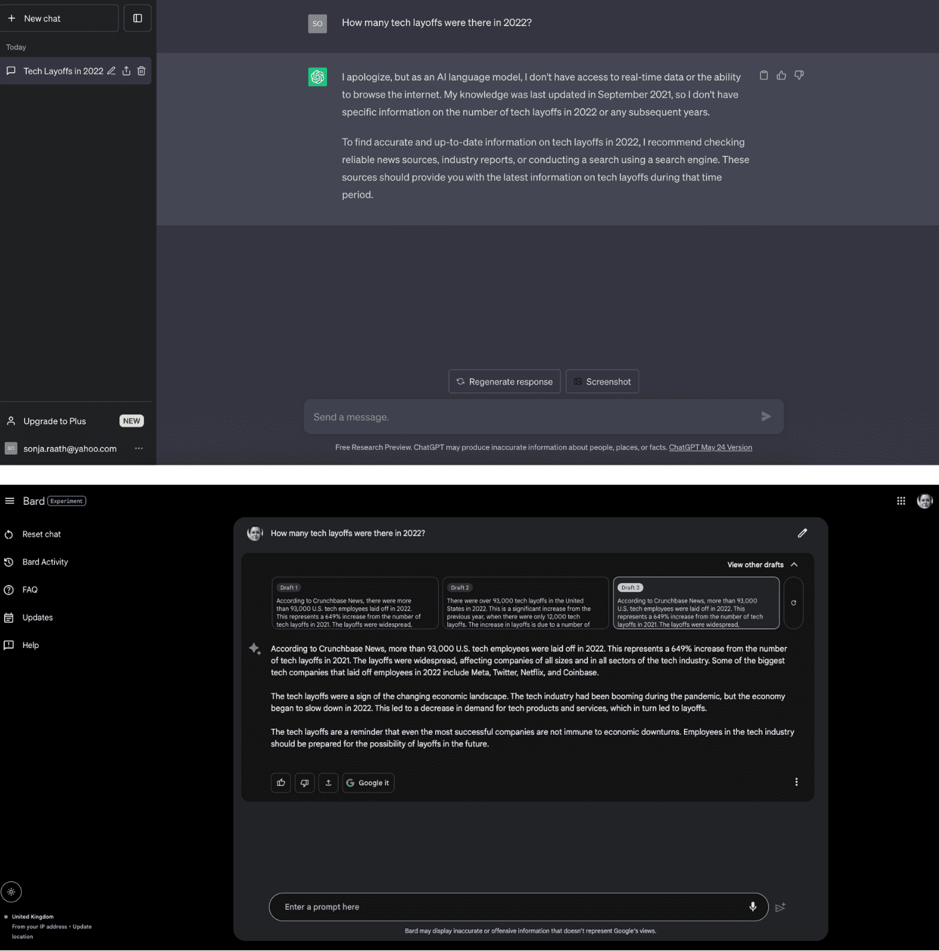The image size is (939, 951).
Task: Open Bard response more options menu
Action: (x=796, y=782)
